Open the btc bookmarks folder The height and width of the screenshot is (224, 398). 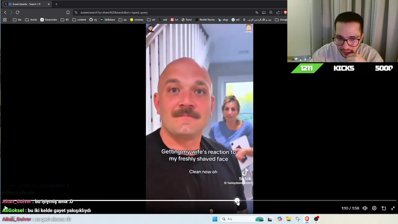[17, 20]
